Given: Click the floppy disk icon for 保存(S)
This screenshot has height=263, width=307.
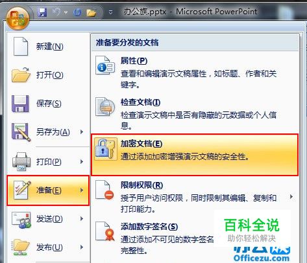Looking at the screenshot, I should (20, 104).
